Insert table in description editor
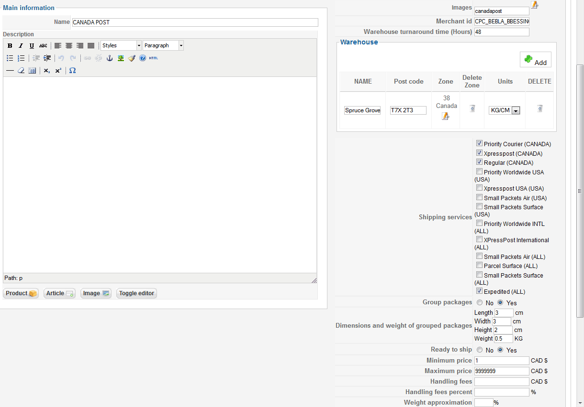The width and height of the screenshot is (584, 407). 32,70
